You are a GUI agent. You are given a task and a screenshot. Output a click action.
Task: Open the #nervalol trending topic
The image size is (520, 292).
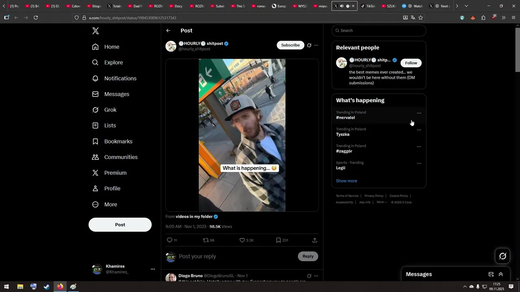[345, 118]
